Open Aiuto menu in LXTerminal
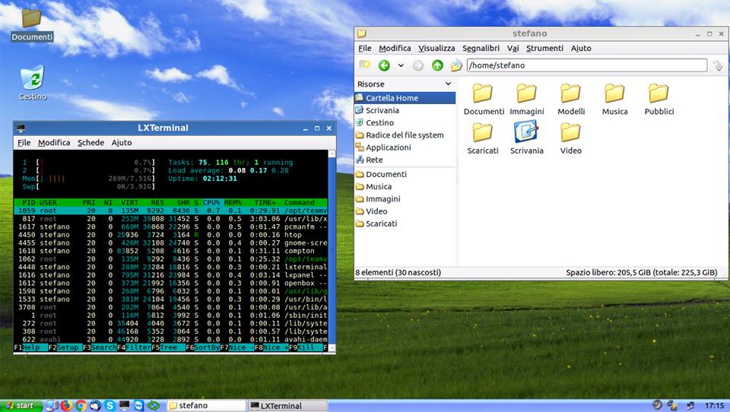Image resolution: width=730 pixels, height=412 pixels. point(122,142)
